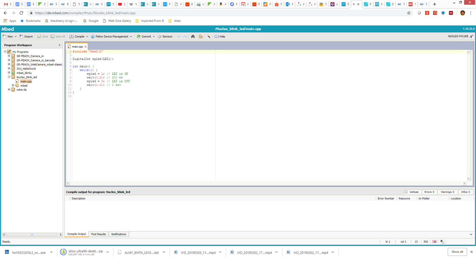476x258 pixels.
Task: Toggle the Errors: 0 filter button
Action: click(429, 192)
